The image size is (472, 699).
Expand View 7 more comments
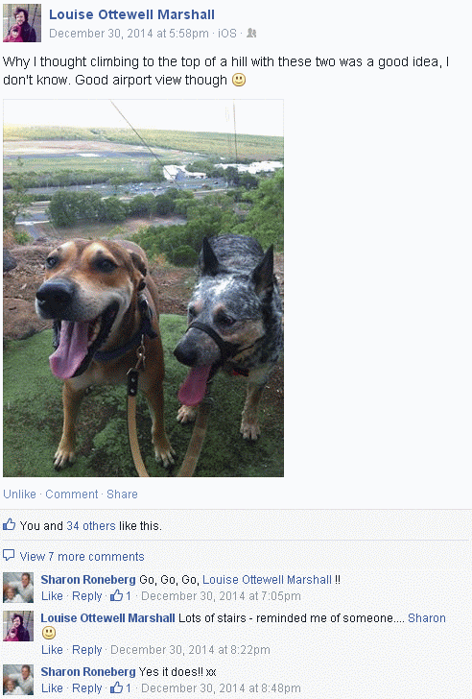[82, 556]
